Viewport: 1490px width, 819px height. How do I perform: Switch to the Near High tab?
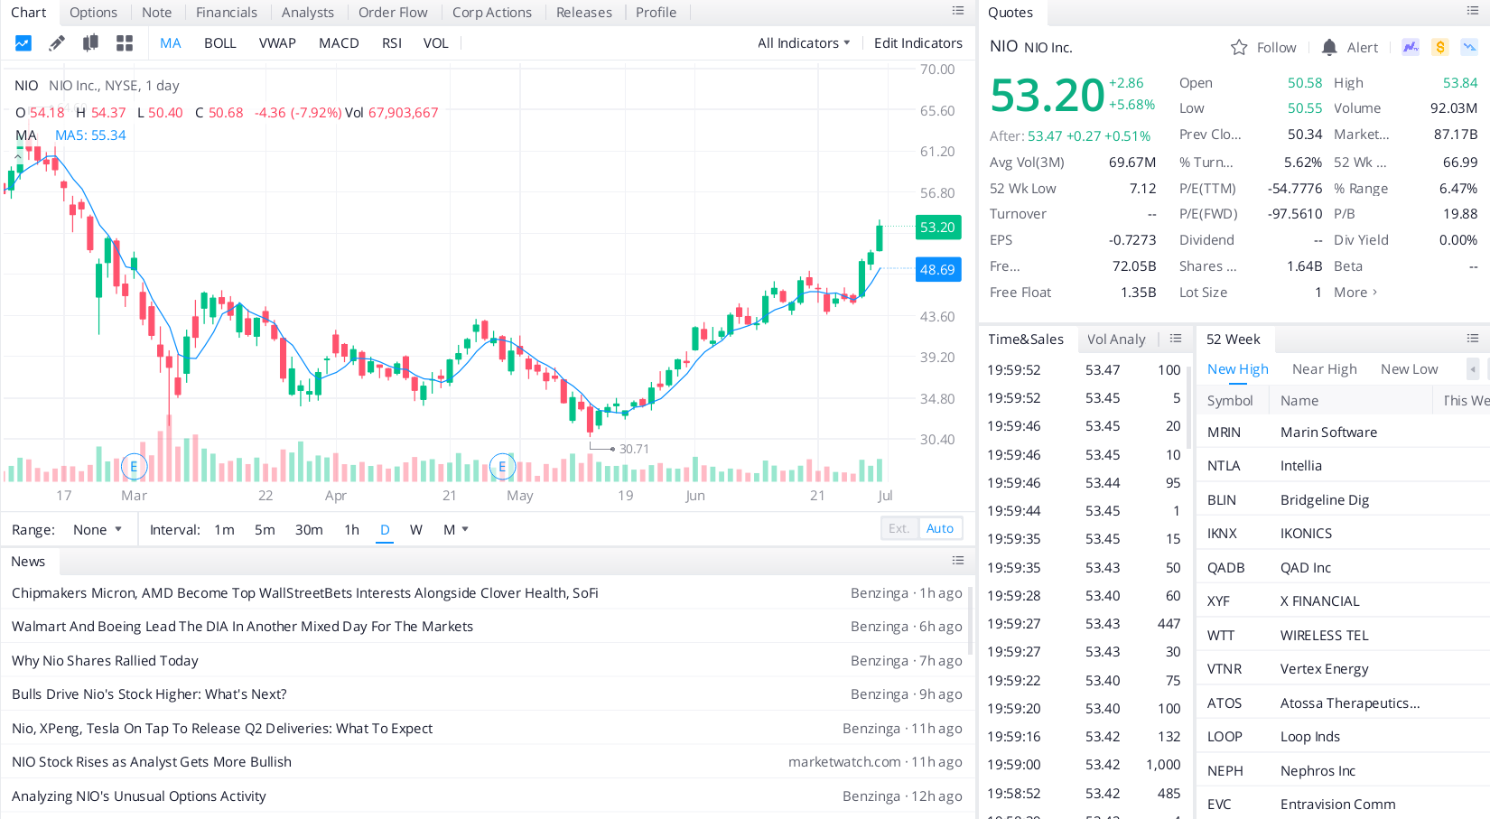pyautogui.click(x=1325, y=369)
